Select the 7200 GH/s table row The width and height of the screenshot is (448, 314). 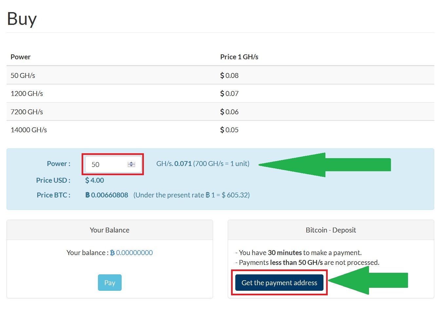220,112
